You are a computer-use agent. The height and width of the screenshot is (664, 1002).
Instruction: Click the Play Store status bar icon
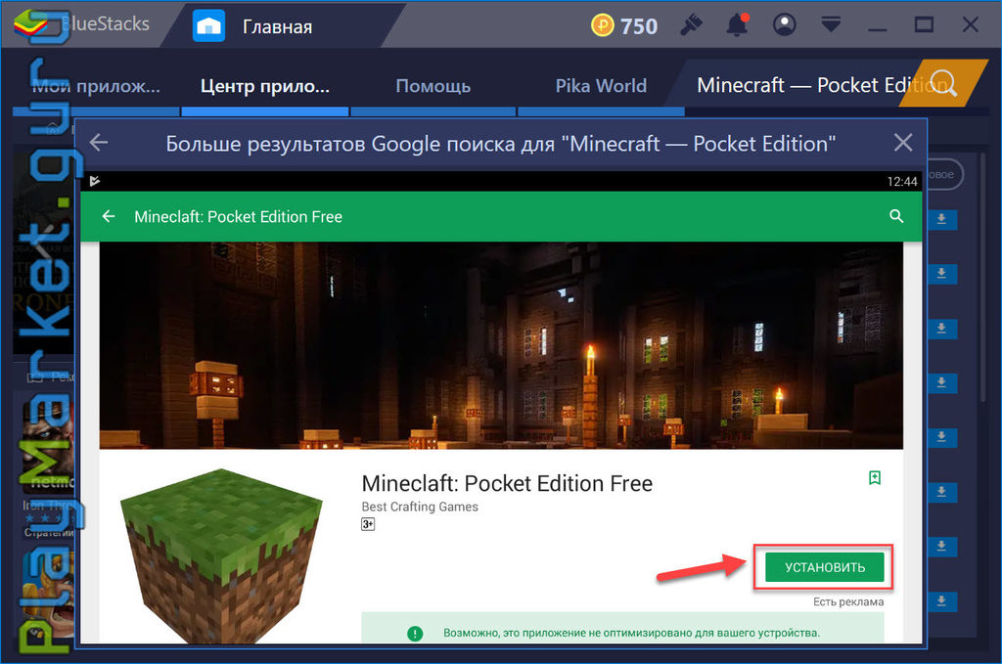click(x=95, y=181)
